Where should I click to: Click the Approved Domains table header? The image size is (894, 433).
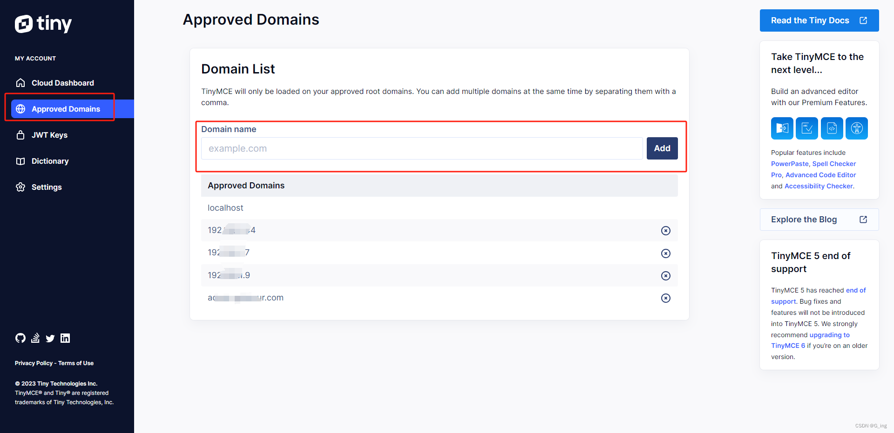[440, 186]
